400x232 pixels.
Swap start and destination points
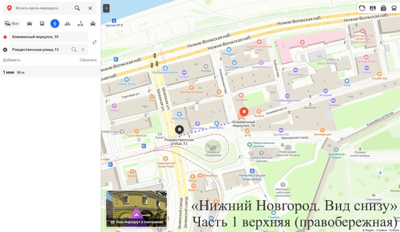[94, 42]
